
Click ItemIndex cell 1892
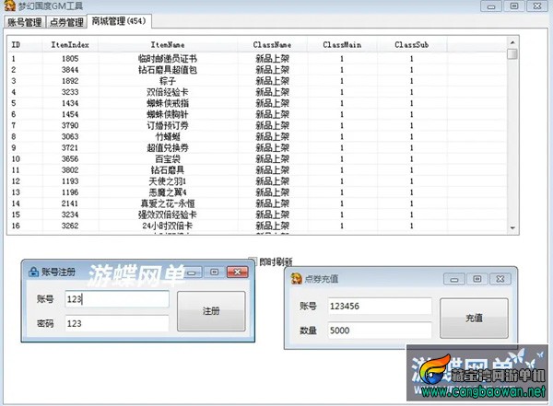(70, 81)
